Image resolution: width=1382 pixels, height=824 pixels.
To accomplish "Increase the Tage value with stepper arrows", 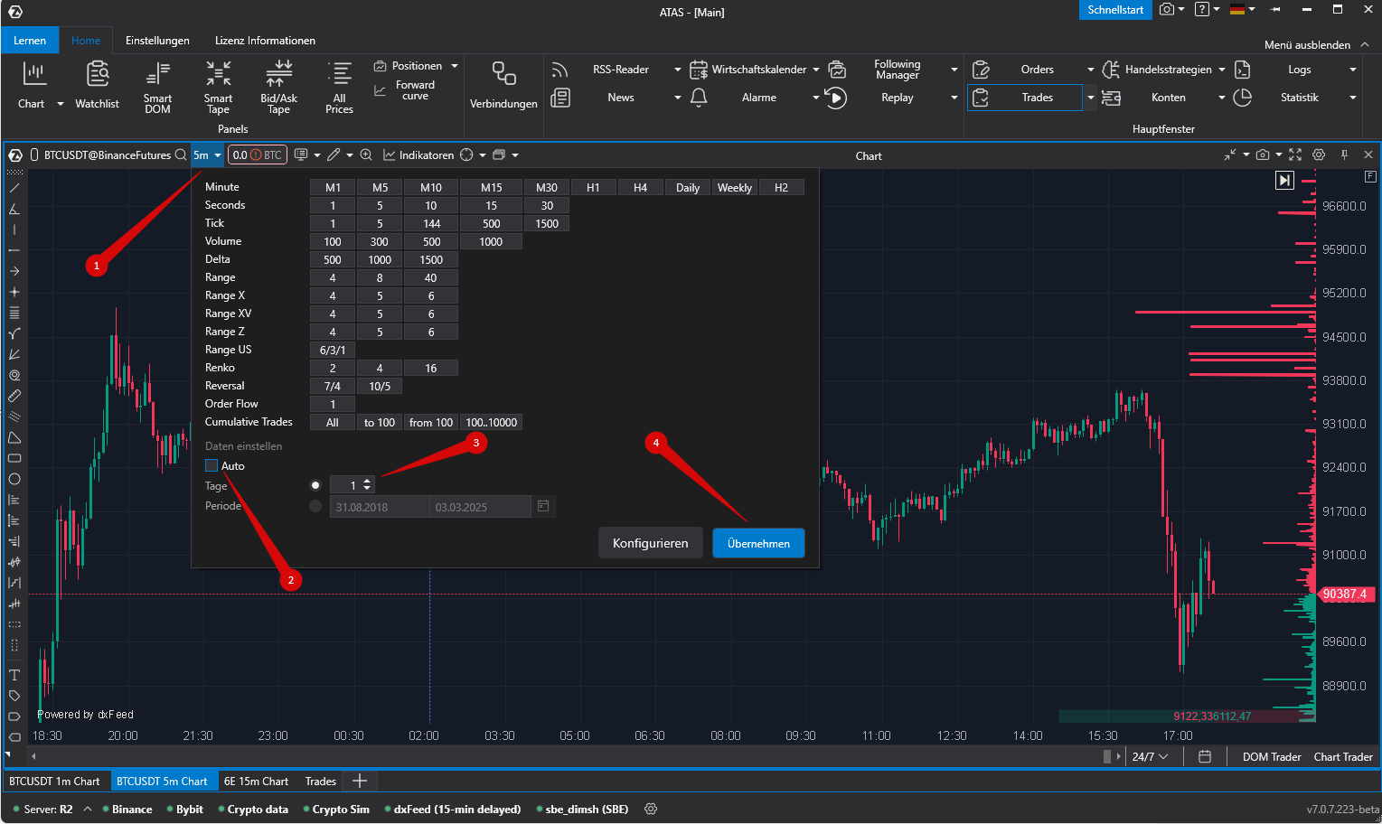I will point(367,482).
